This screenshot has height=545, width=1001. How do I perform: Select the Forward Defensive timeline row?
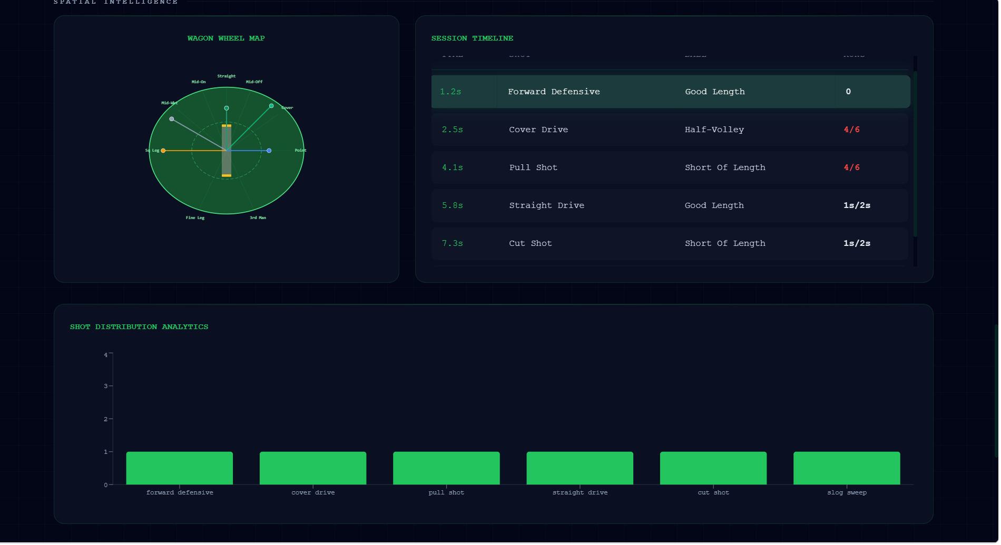point(671,92)
